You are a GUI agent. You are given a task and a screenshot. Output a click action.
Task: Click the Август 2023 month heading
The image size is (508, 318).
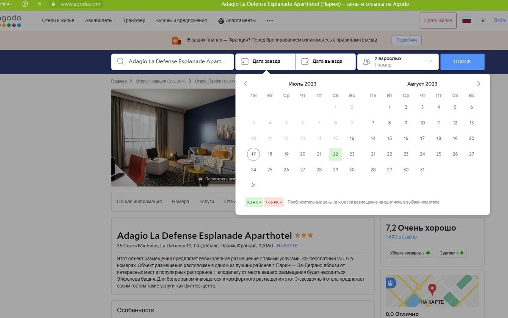click(422, 84)
